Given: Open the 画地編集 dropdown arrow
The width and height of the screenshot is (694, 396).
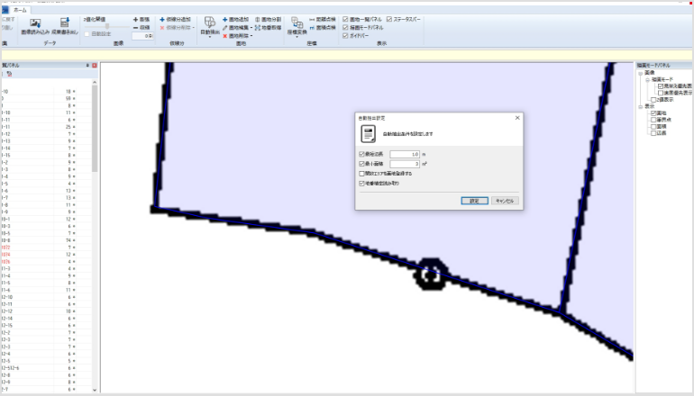Looking at the screenshot, I should tap(251, 28).
